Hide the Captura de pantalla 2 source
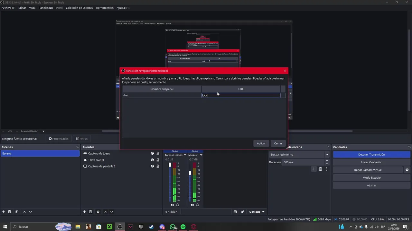Viewport: 412px width, 231px height. click(152, 166)
